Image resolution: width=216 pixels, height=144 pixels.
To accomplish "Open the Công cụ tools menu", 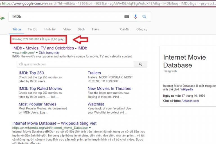I will [x=142, y=29].
